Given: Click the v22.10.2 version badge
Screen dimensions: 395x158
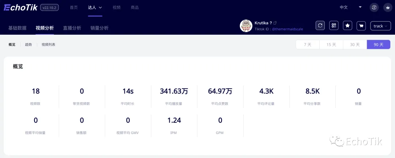Looking at the screenshot, I should click(50, 8).
